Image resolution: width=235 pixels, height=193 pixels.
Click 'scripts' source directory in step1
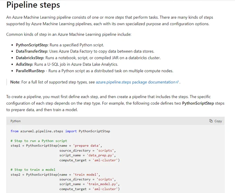click(105, 151)
